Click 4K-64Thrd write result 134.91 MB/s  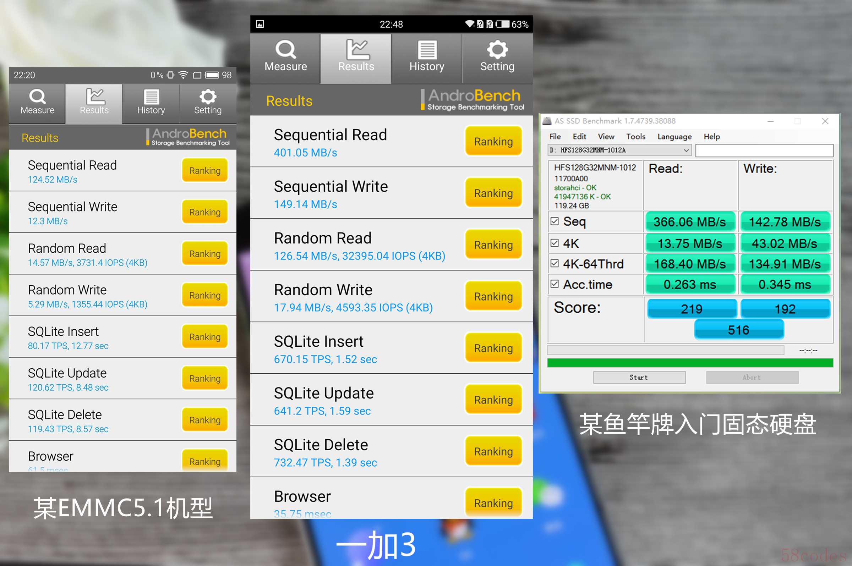(785, 264)
